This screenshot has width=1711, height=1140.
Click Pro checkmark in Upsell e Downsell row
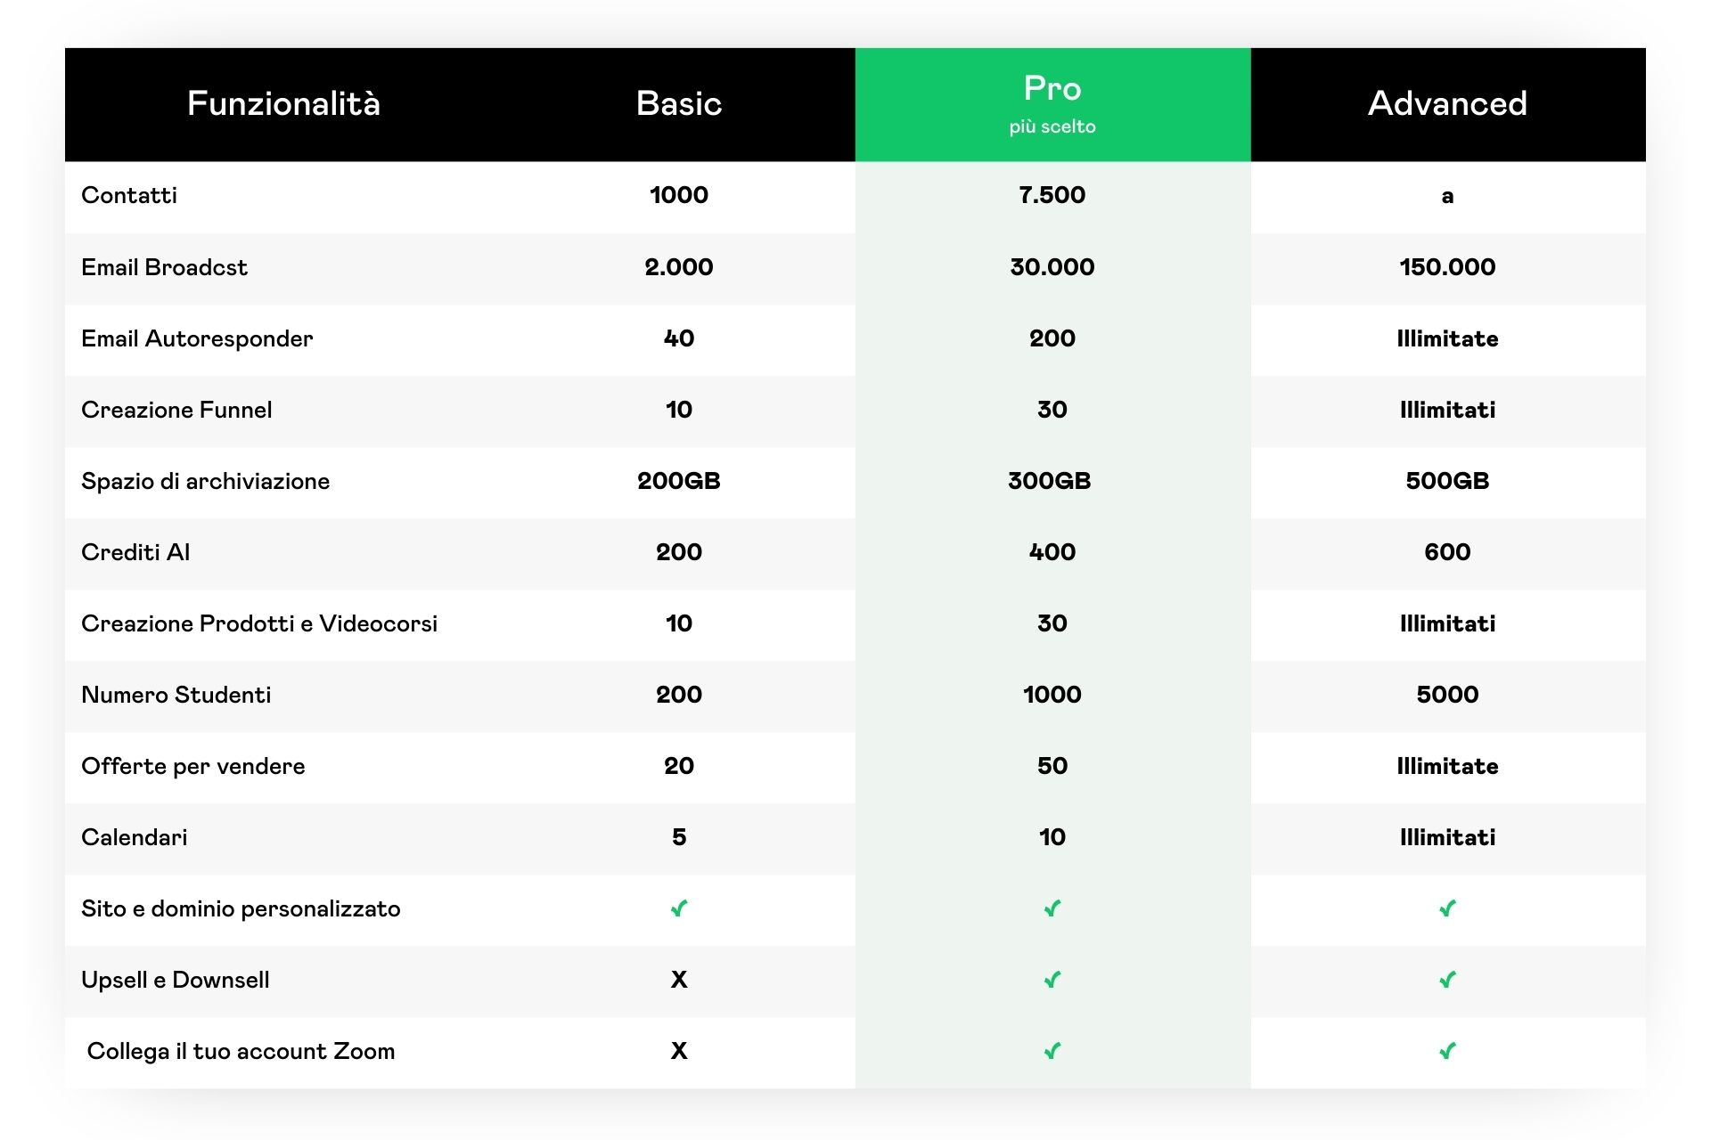[1052, 980]
